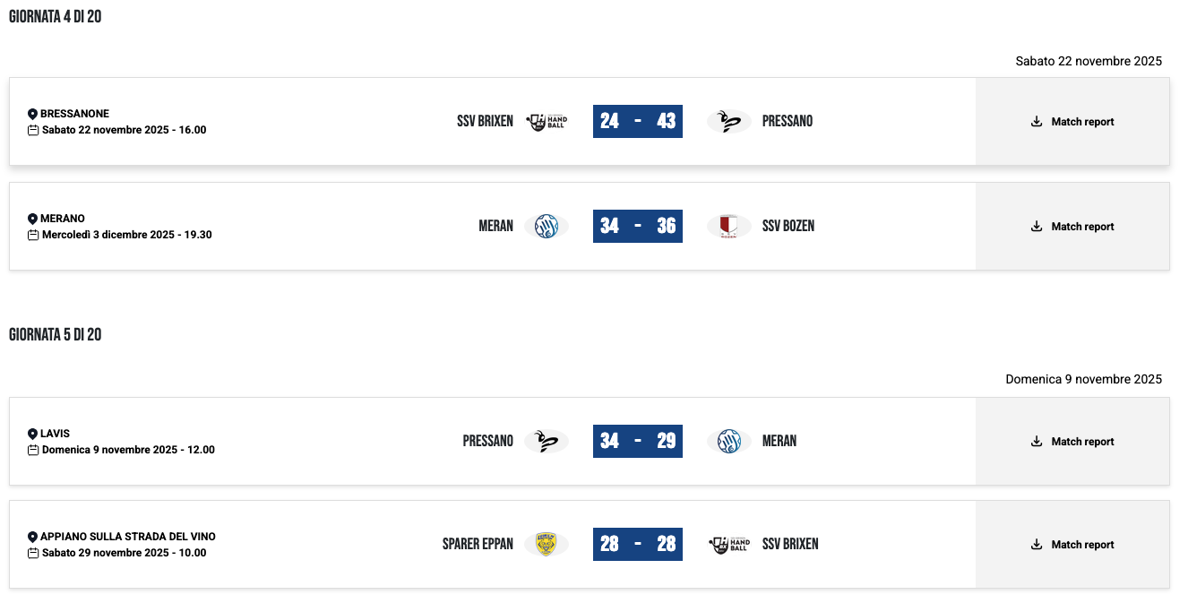Click calendar icon for Merano match date
Image resolution: width=1188 pixels, height=603 pixels.
click(33, 235)
